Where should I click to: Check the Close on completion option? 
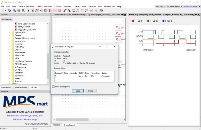[x=53, y=86]
